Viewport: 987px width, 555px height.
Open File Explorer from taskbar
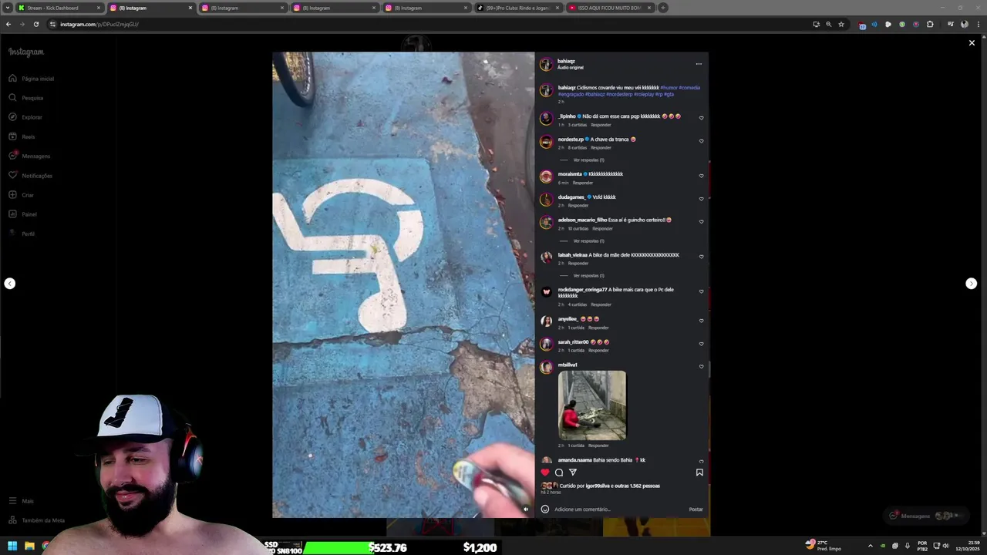click(29, 546)
